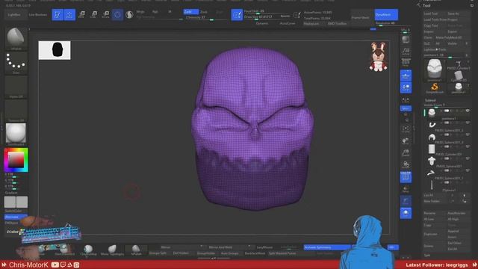Click the Sculptris Pro swirl icon
Viewport: 478px width, 269px height.
(129, 15)
